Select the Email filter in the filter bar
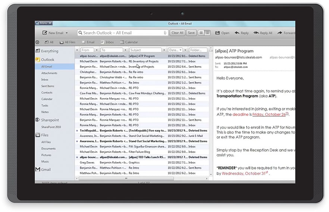The width and height of the screenshot is (329, 212). pos(88,42)
